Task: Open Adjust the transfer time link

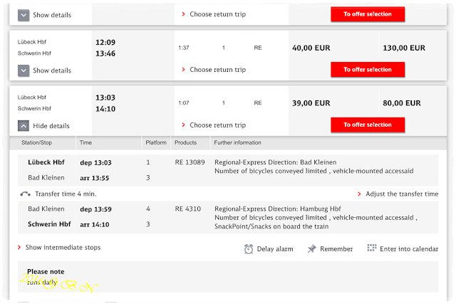Action: [402, 194]
